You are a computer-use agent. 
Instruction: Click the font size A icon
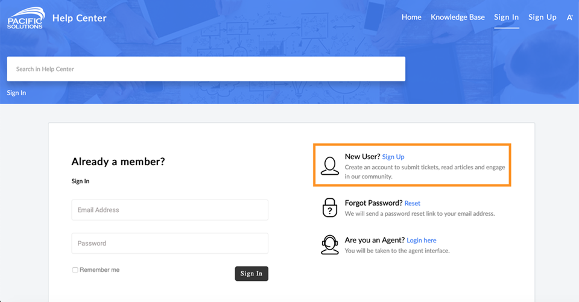[x=570, y=17]
